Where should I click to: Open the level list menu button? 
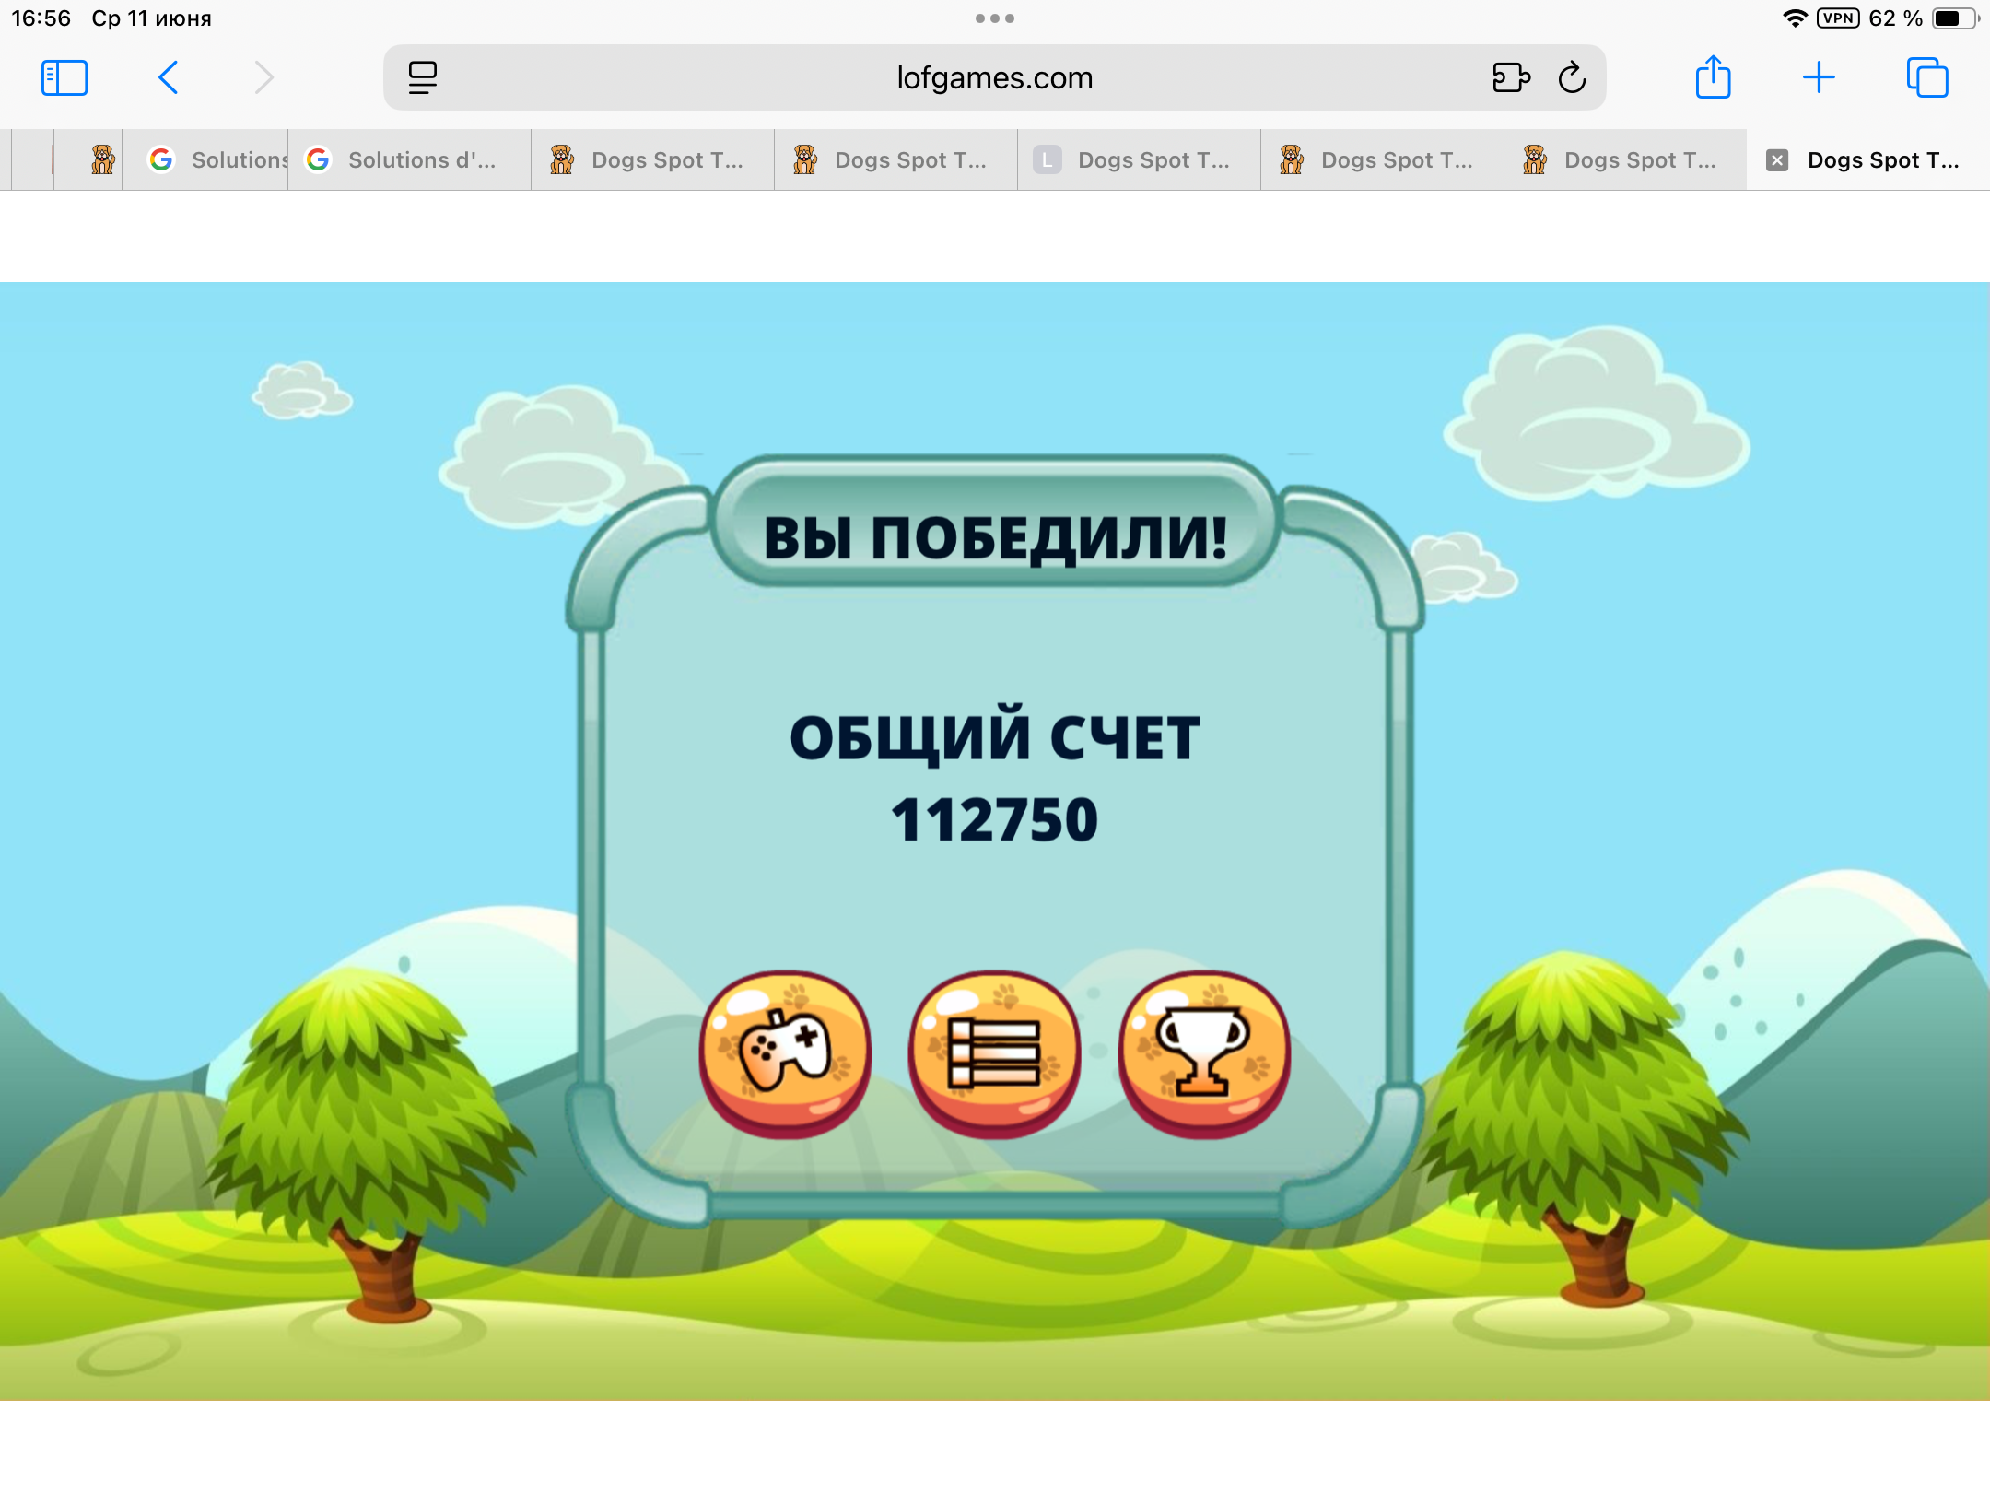point(994,1053)
